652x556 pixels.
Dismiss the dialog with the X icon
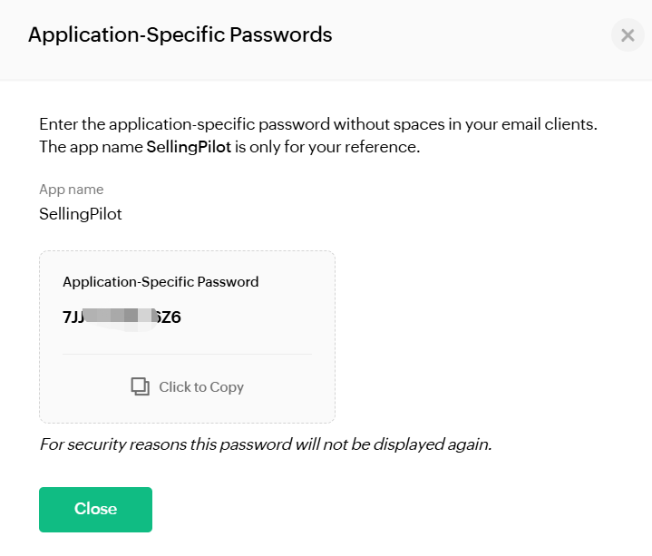tap(628, 35)
